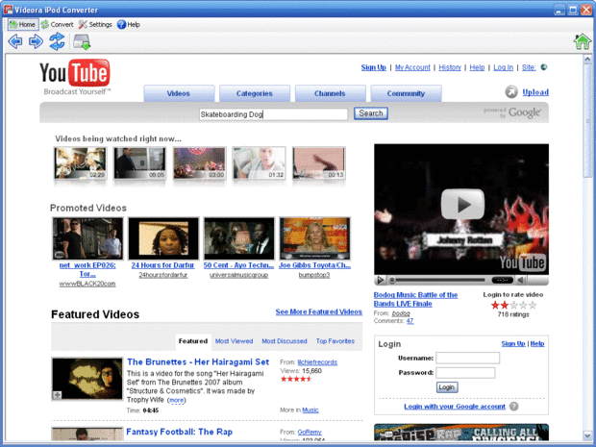The image size is (596, 447).
Task: Open the 01:32 video thumbnail
Action: coord(259,163)
